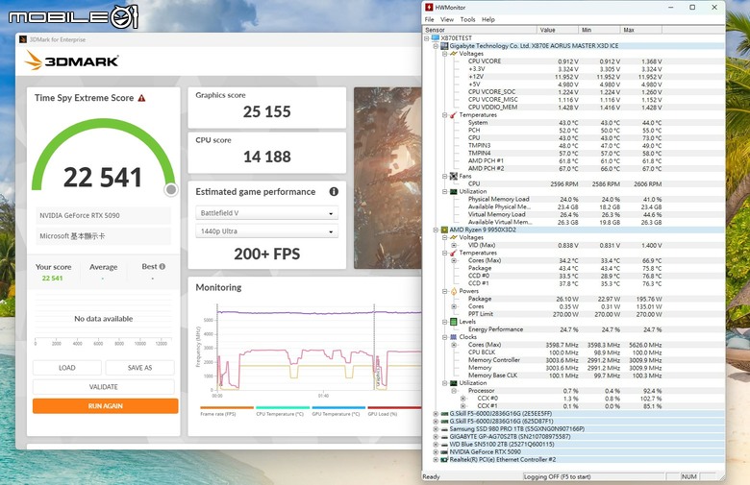
Task: Click the Logging OFF status bar text
Action: click(x=557, y=476)
